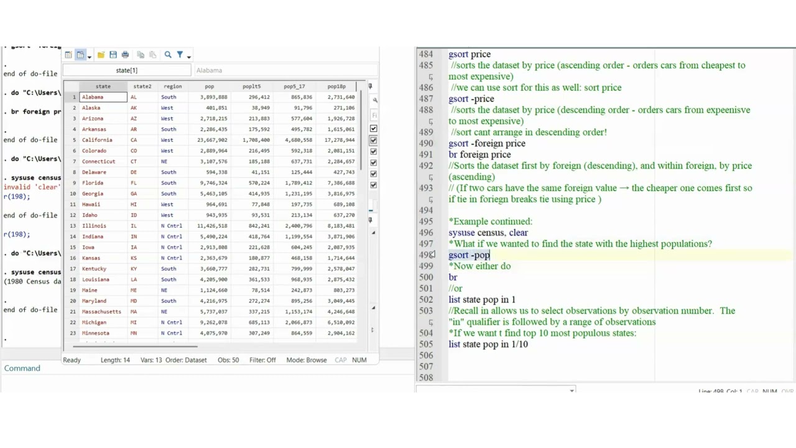The image size is (796, 448).
Task: Click the California cell in state column
Action: click(103, 140)
